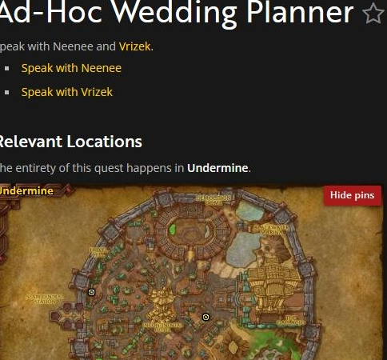Click the bullet before Speak with Neenee
Image resolution: width=387 pixels, height=360 pixels.
pyautogui.click(x=7, y=69)
